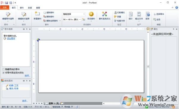Select the 测量 measure tool
The width and height of the screenshot is (179, 109).
click(118, 17)
